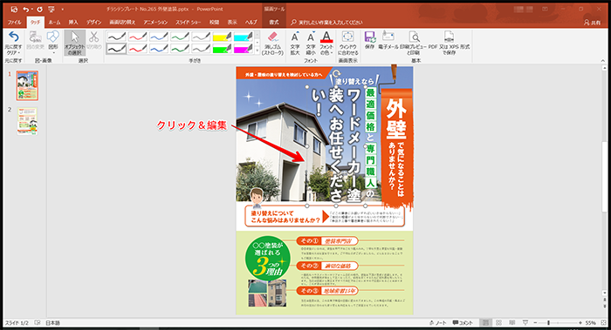
Task: Select the blue pen in top row
Action: (159, 37)
